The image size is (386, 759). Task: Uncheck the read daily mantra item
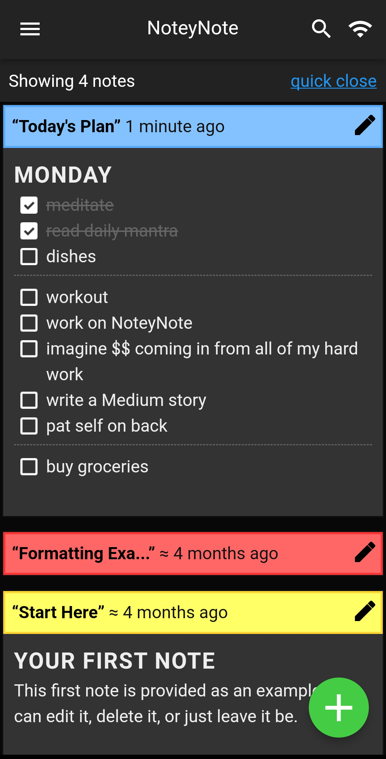point(29,231)
